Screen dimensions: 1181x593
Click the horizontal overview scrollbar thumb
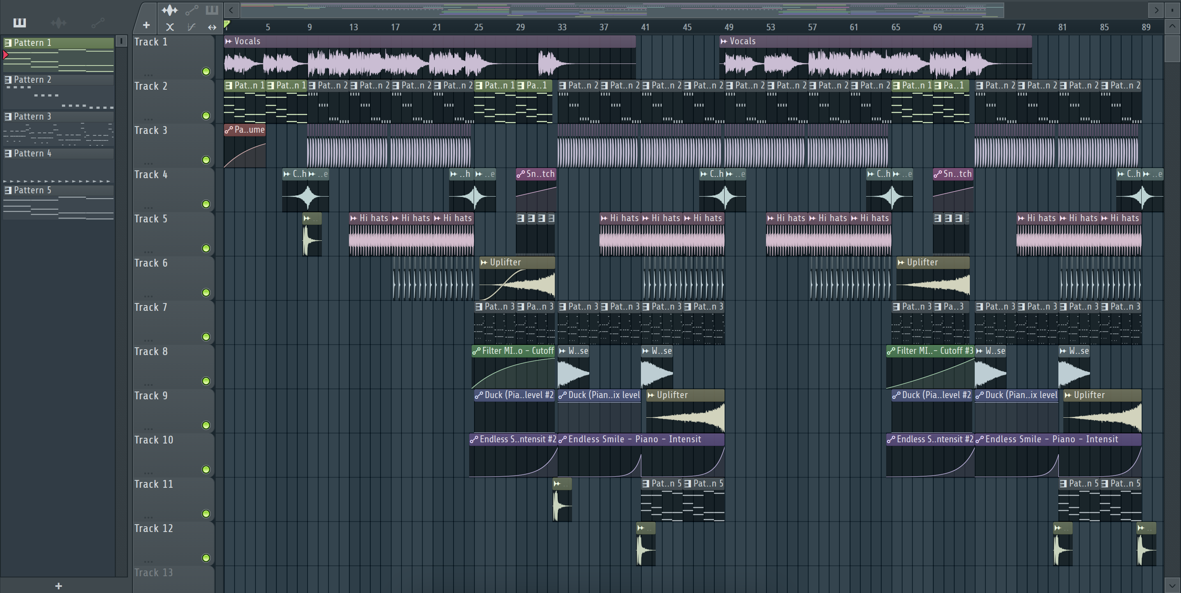pyautogui.click(x=622, y=9)
